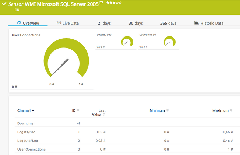240x155 pixels.
Task: Switch to the 2 days tab
Action: point(104,23)
